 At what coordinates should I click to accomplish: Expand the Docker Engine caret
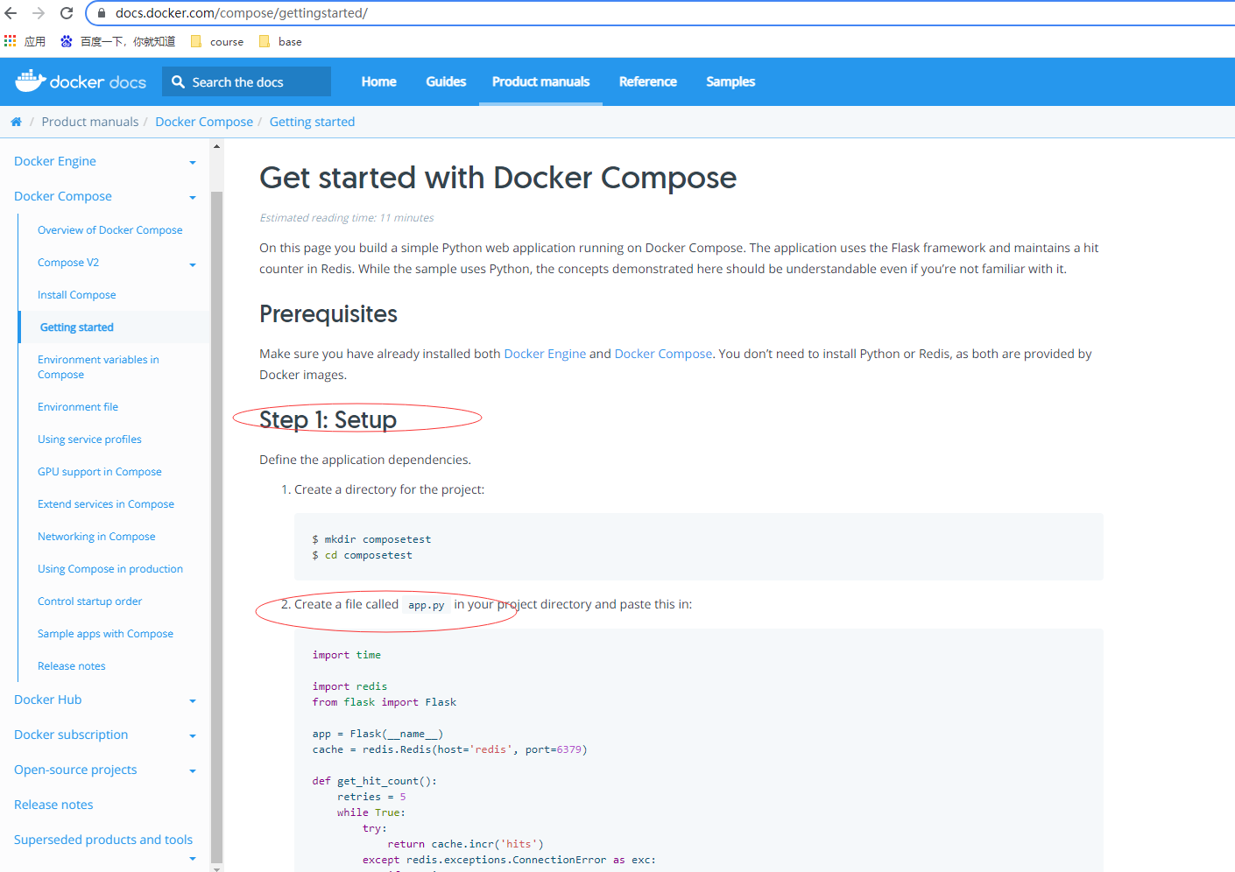click(193, 162)
